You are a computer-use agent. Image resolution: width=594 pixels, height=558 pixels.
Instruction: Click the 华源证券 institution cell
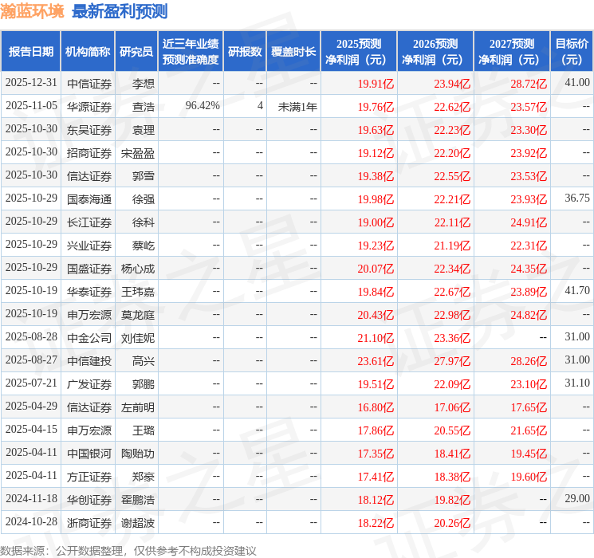(x=89, y=107)
